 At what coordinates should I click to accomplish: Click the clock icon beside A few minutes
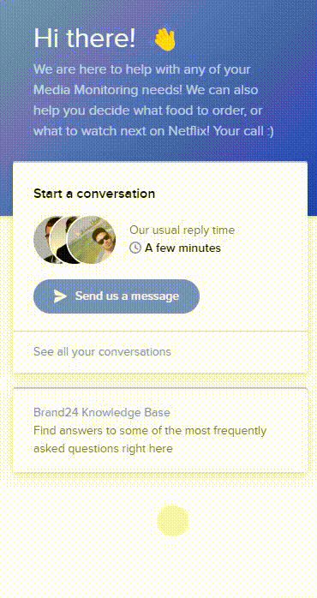[x=135, y=248]
